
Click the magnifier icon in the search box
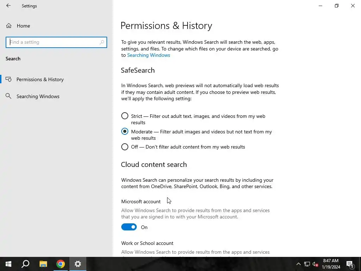[x=102, y=42]
